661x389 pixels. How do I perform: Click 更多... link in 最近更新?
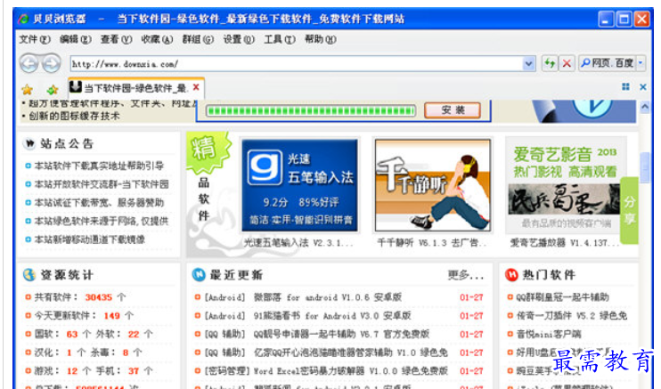point(465,275)
